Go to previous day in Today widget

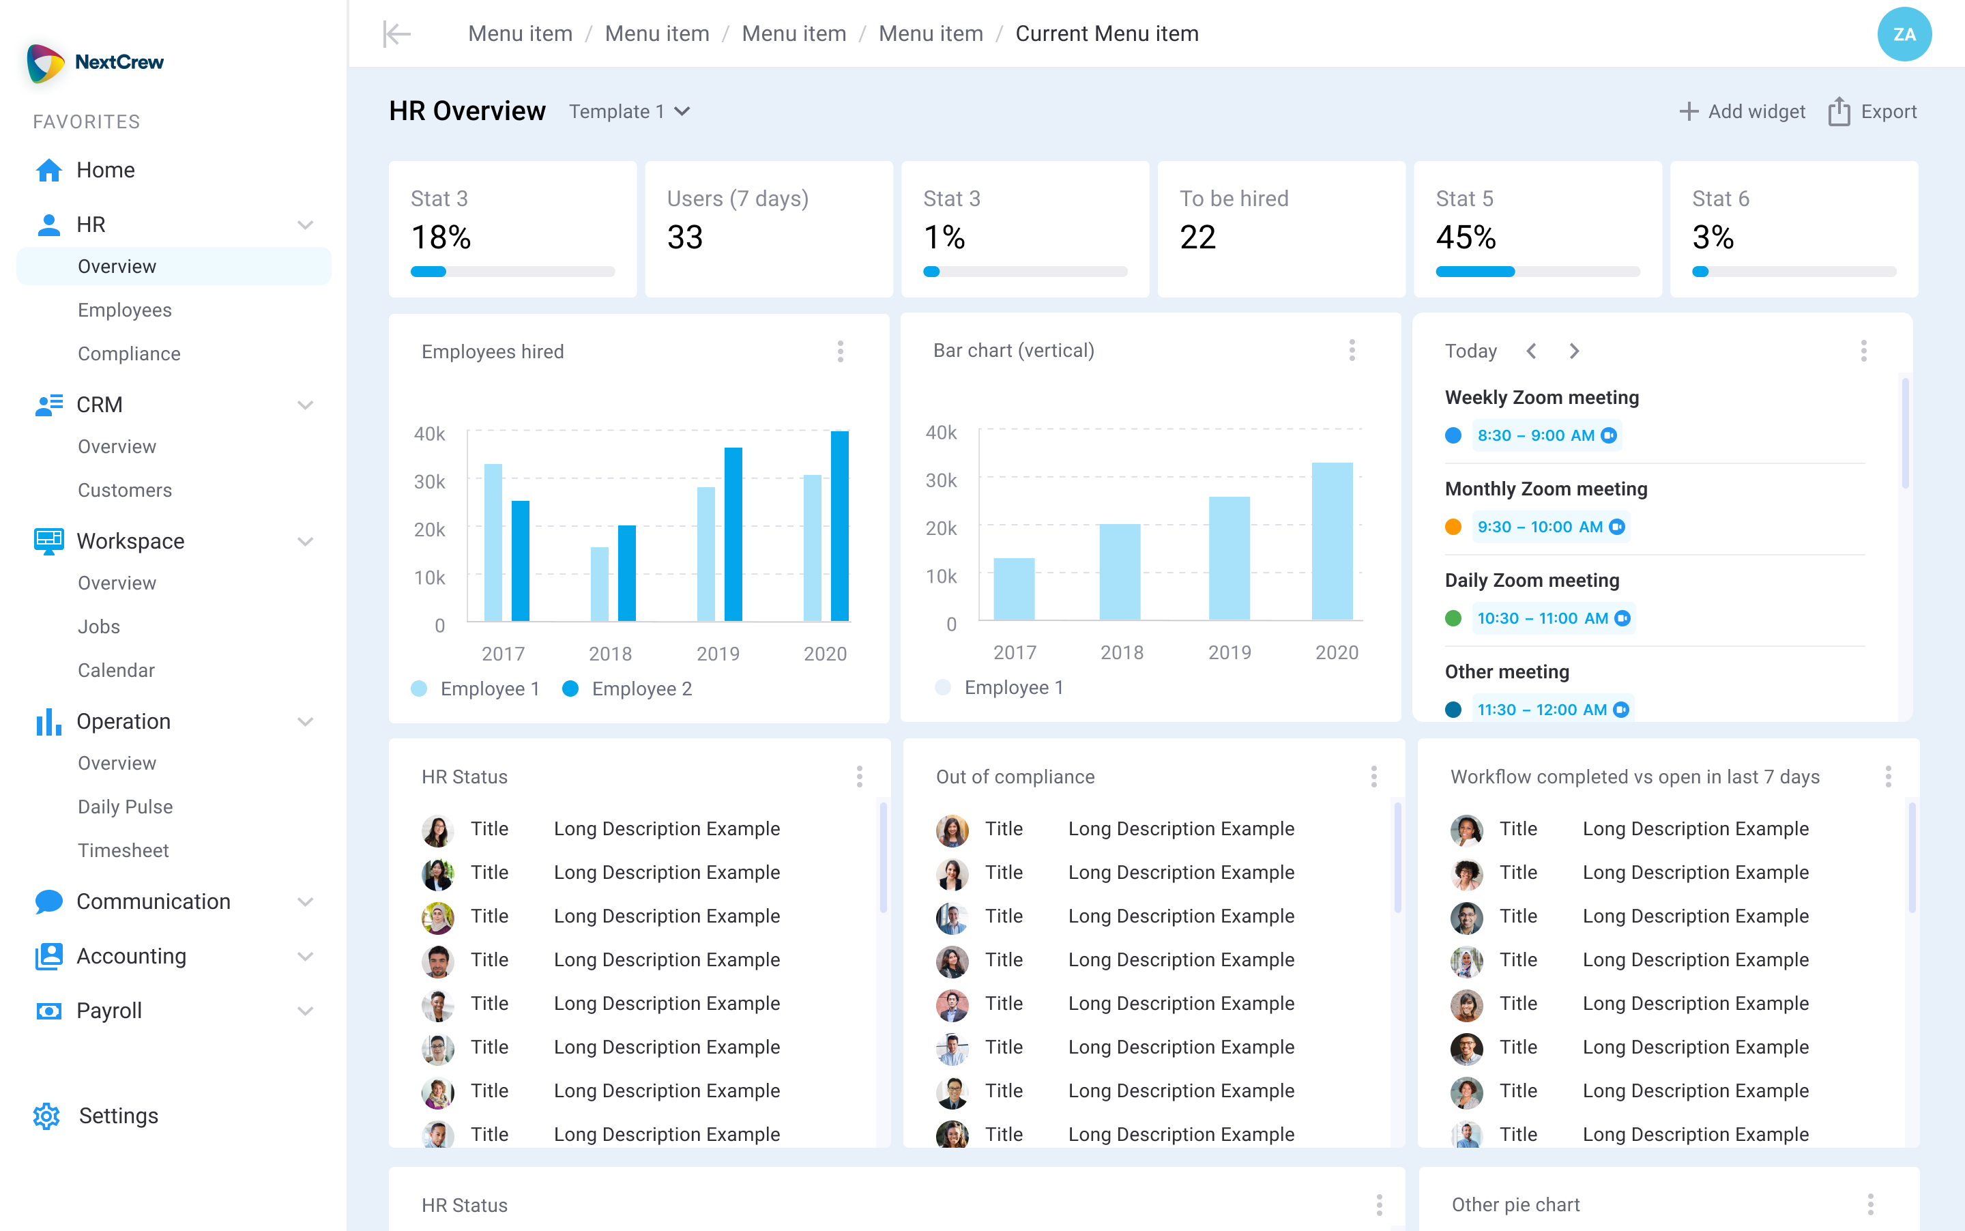1531,351
